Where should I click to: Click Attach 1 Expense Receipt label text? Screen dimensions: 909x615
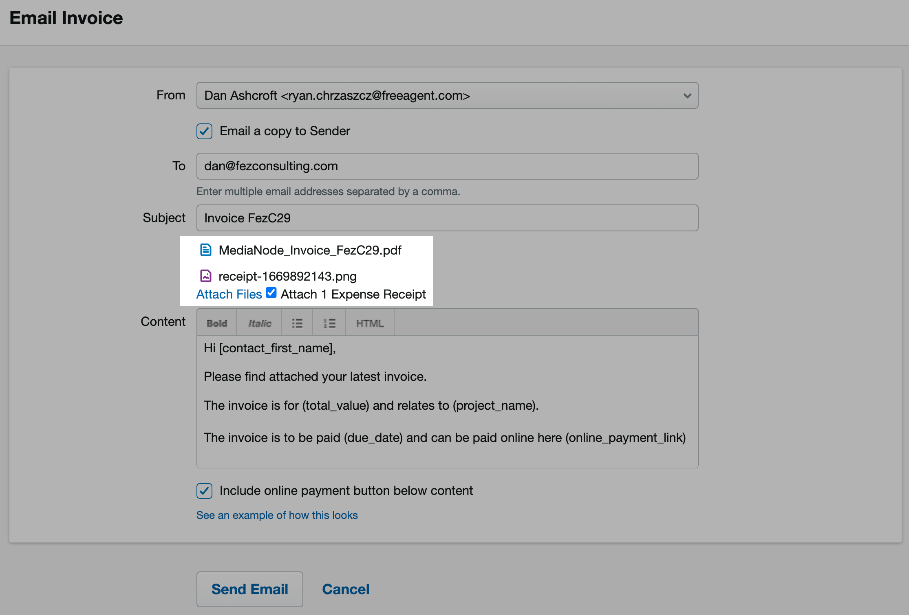353,294
